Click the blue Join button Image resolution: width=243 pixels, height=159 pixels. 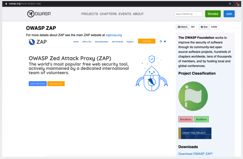[x=229, y=14]
